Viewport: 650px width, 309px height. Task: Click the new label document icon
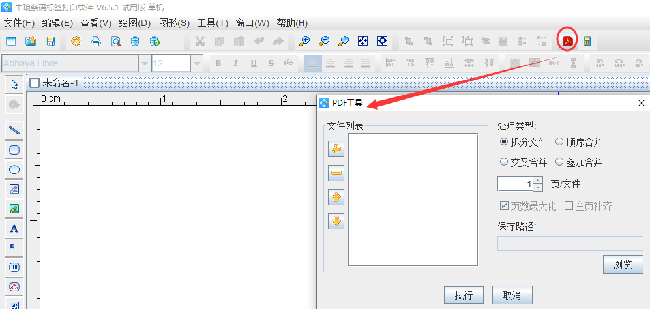click(10, 41)
